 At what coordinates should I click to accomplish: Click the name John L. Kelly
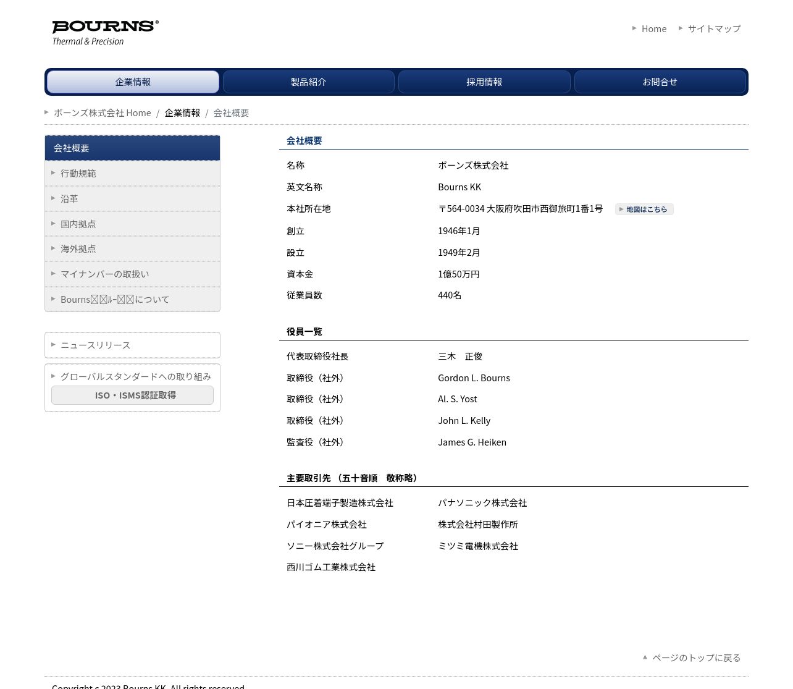[x=464, y=421]
